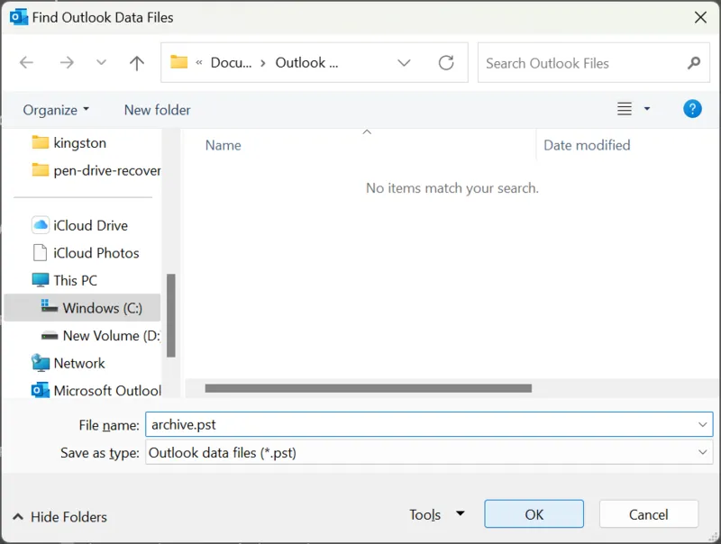Select iCloud Drive in the sidebar

pos(88,225)
